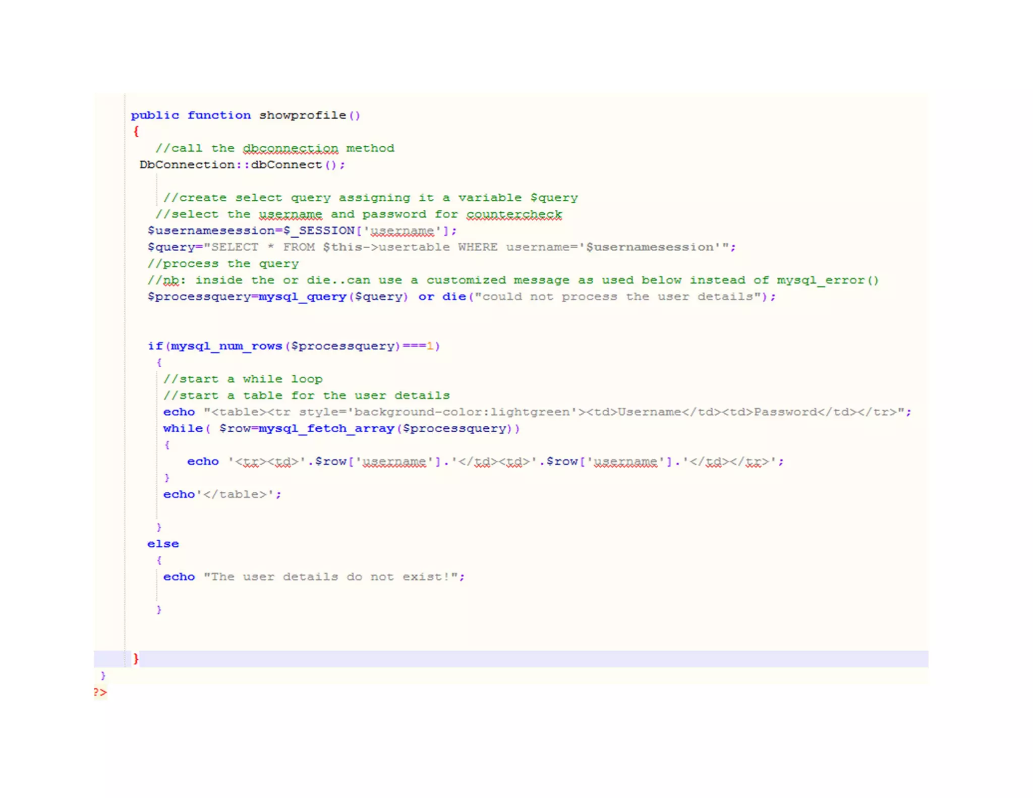Click the opening brace after the if statement

coord(159,362)
